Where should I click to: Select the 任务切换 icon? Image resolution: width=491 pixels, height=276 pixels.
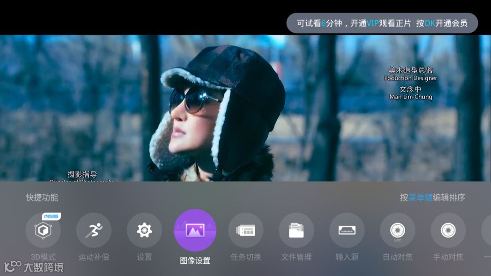[246, 230]
